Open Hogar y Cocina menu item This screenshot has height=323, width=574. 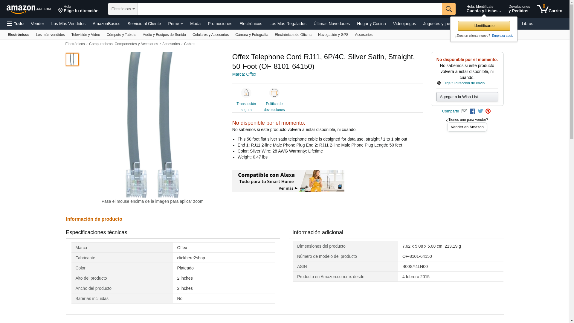click(371, 24)
